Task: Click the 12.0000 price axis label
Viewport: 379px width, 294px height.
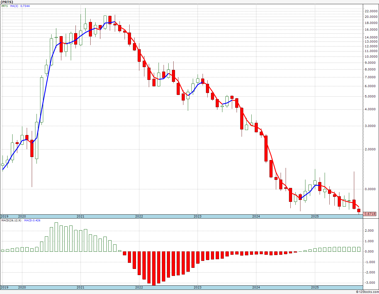Action: 371,46
